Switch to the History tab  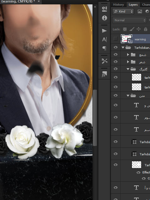(x=118, y=5)
